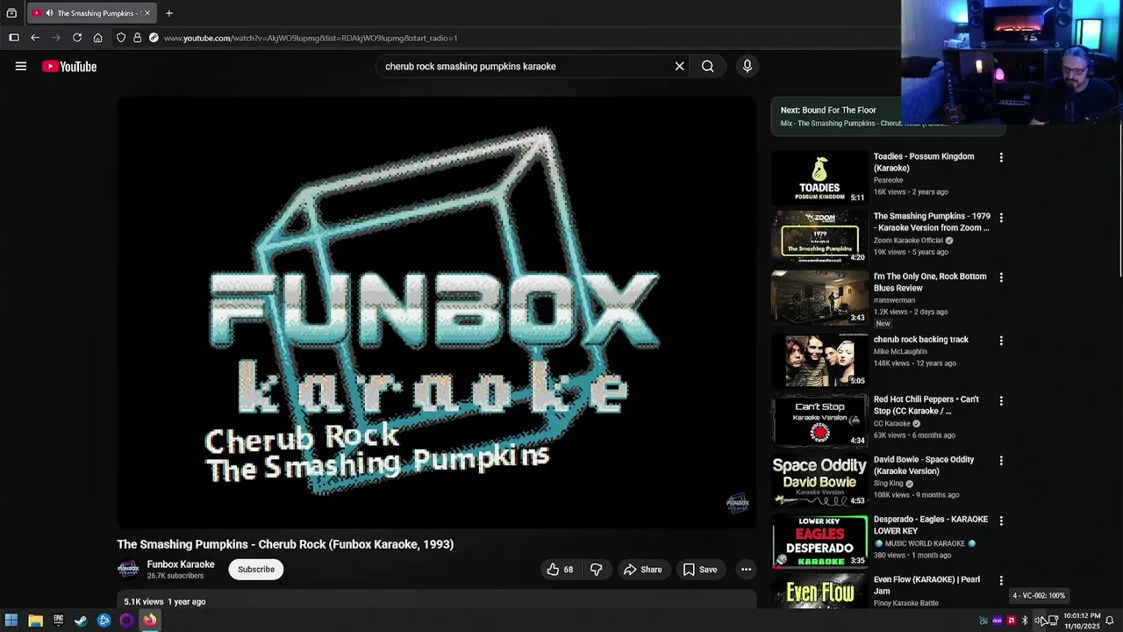Open Firefox taskbar icon
Screen dimensions: 1123x632
[x=149, y=621]
